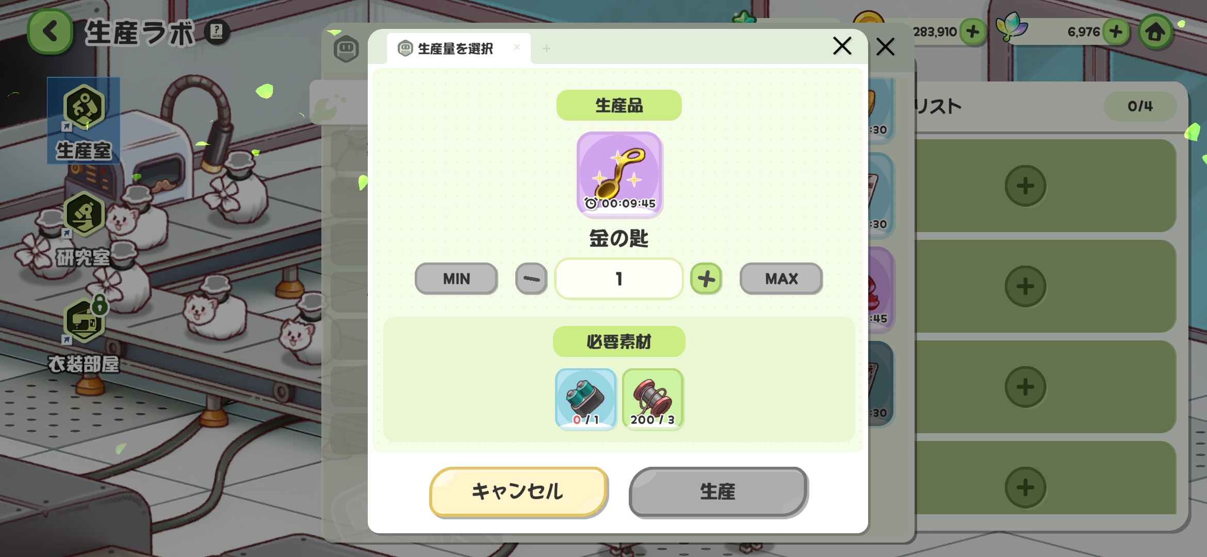1207x557 pixels.
Task: Decrease production quantity with minus button
Action: pos(531,278)
